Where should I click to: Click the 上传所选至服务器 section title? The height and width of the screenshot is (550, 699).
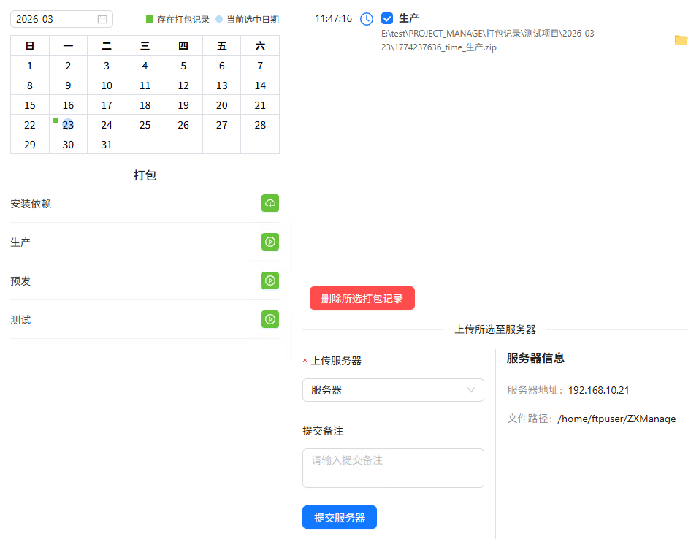point(495,329)
